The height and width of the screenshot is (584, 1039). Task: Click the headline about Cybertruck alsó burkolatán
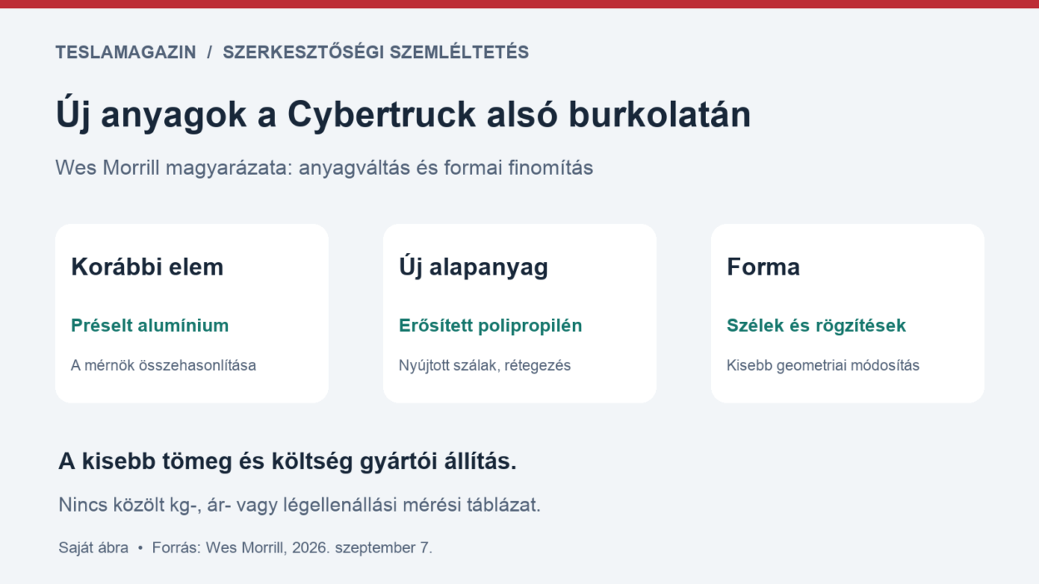[403, 115]
